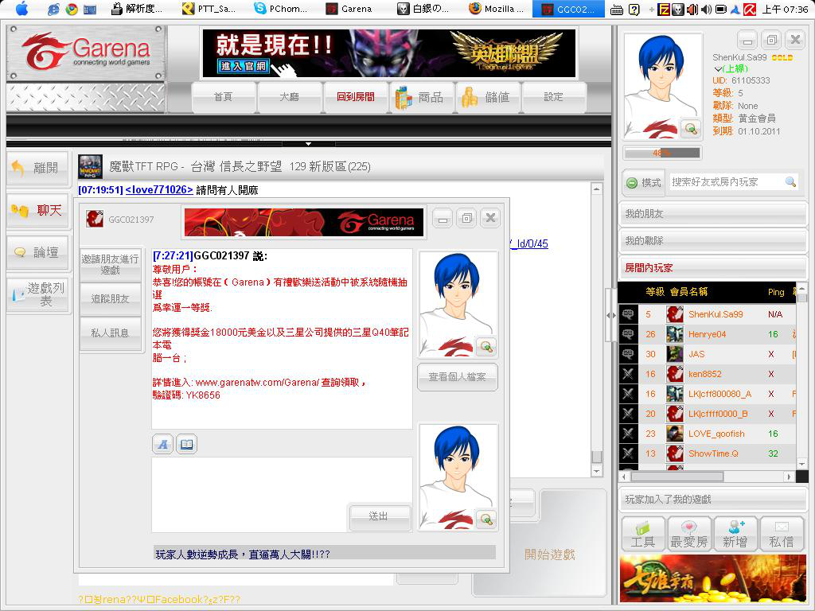Image resolution: width=815 pixels, height=611 pixels.
Task: Open the 私信 private mail button
Action: [x=782, y=534]
